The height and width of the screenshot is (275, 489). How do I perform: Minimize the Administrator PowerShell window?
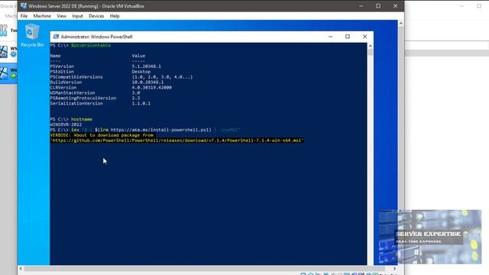pyautogui.click(x=331, y=37)
